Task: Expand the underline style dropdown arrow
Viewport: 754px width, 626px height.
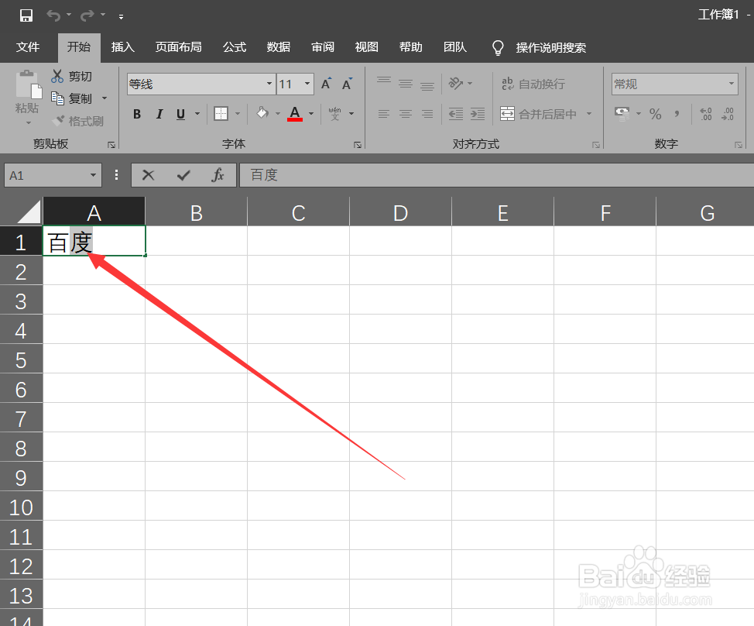Action: 197,114
